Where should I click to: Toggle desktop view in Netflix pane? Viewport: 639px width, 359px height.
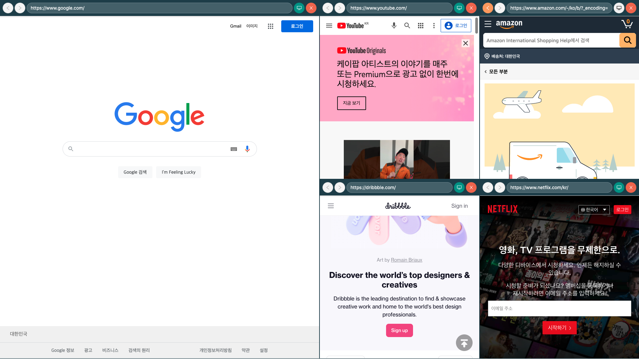(619, 187)
